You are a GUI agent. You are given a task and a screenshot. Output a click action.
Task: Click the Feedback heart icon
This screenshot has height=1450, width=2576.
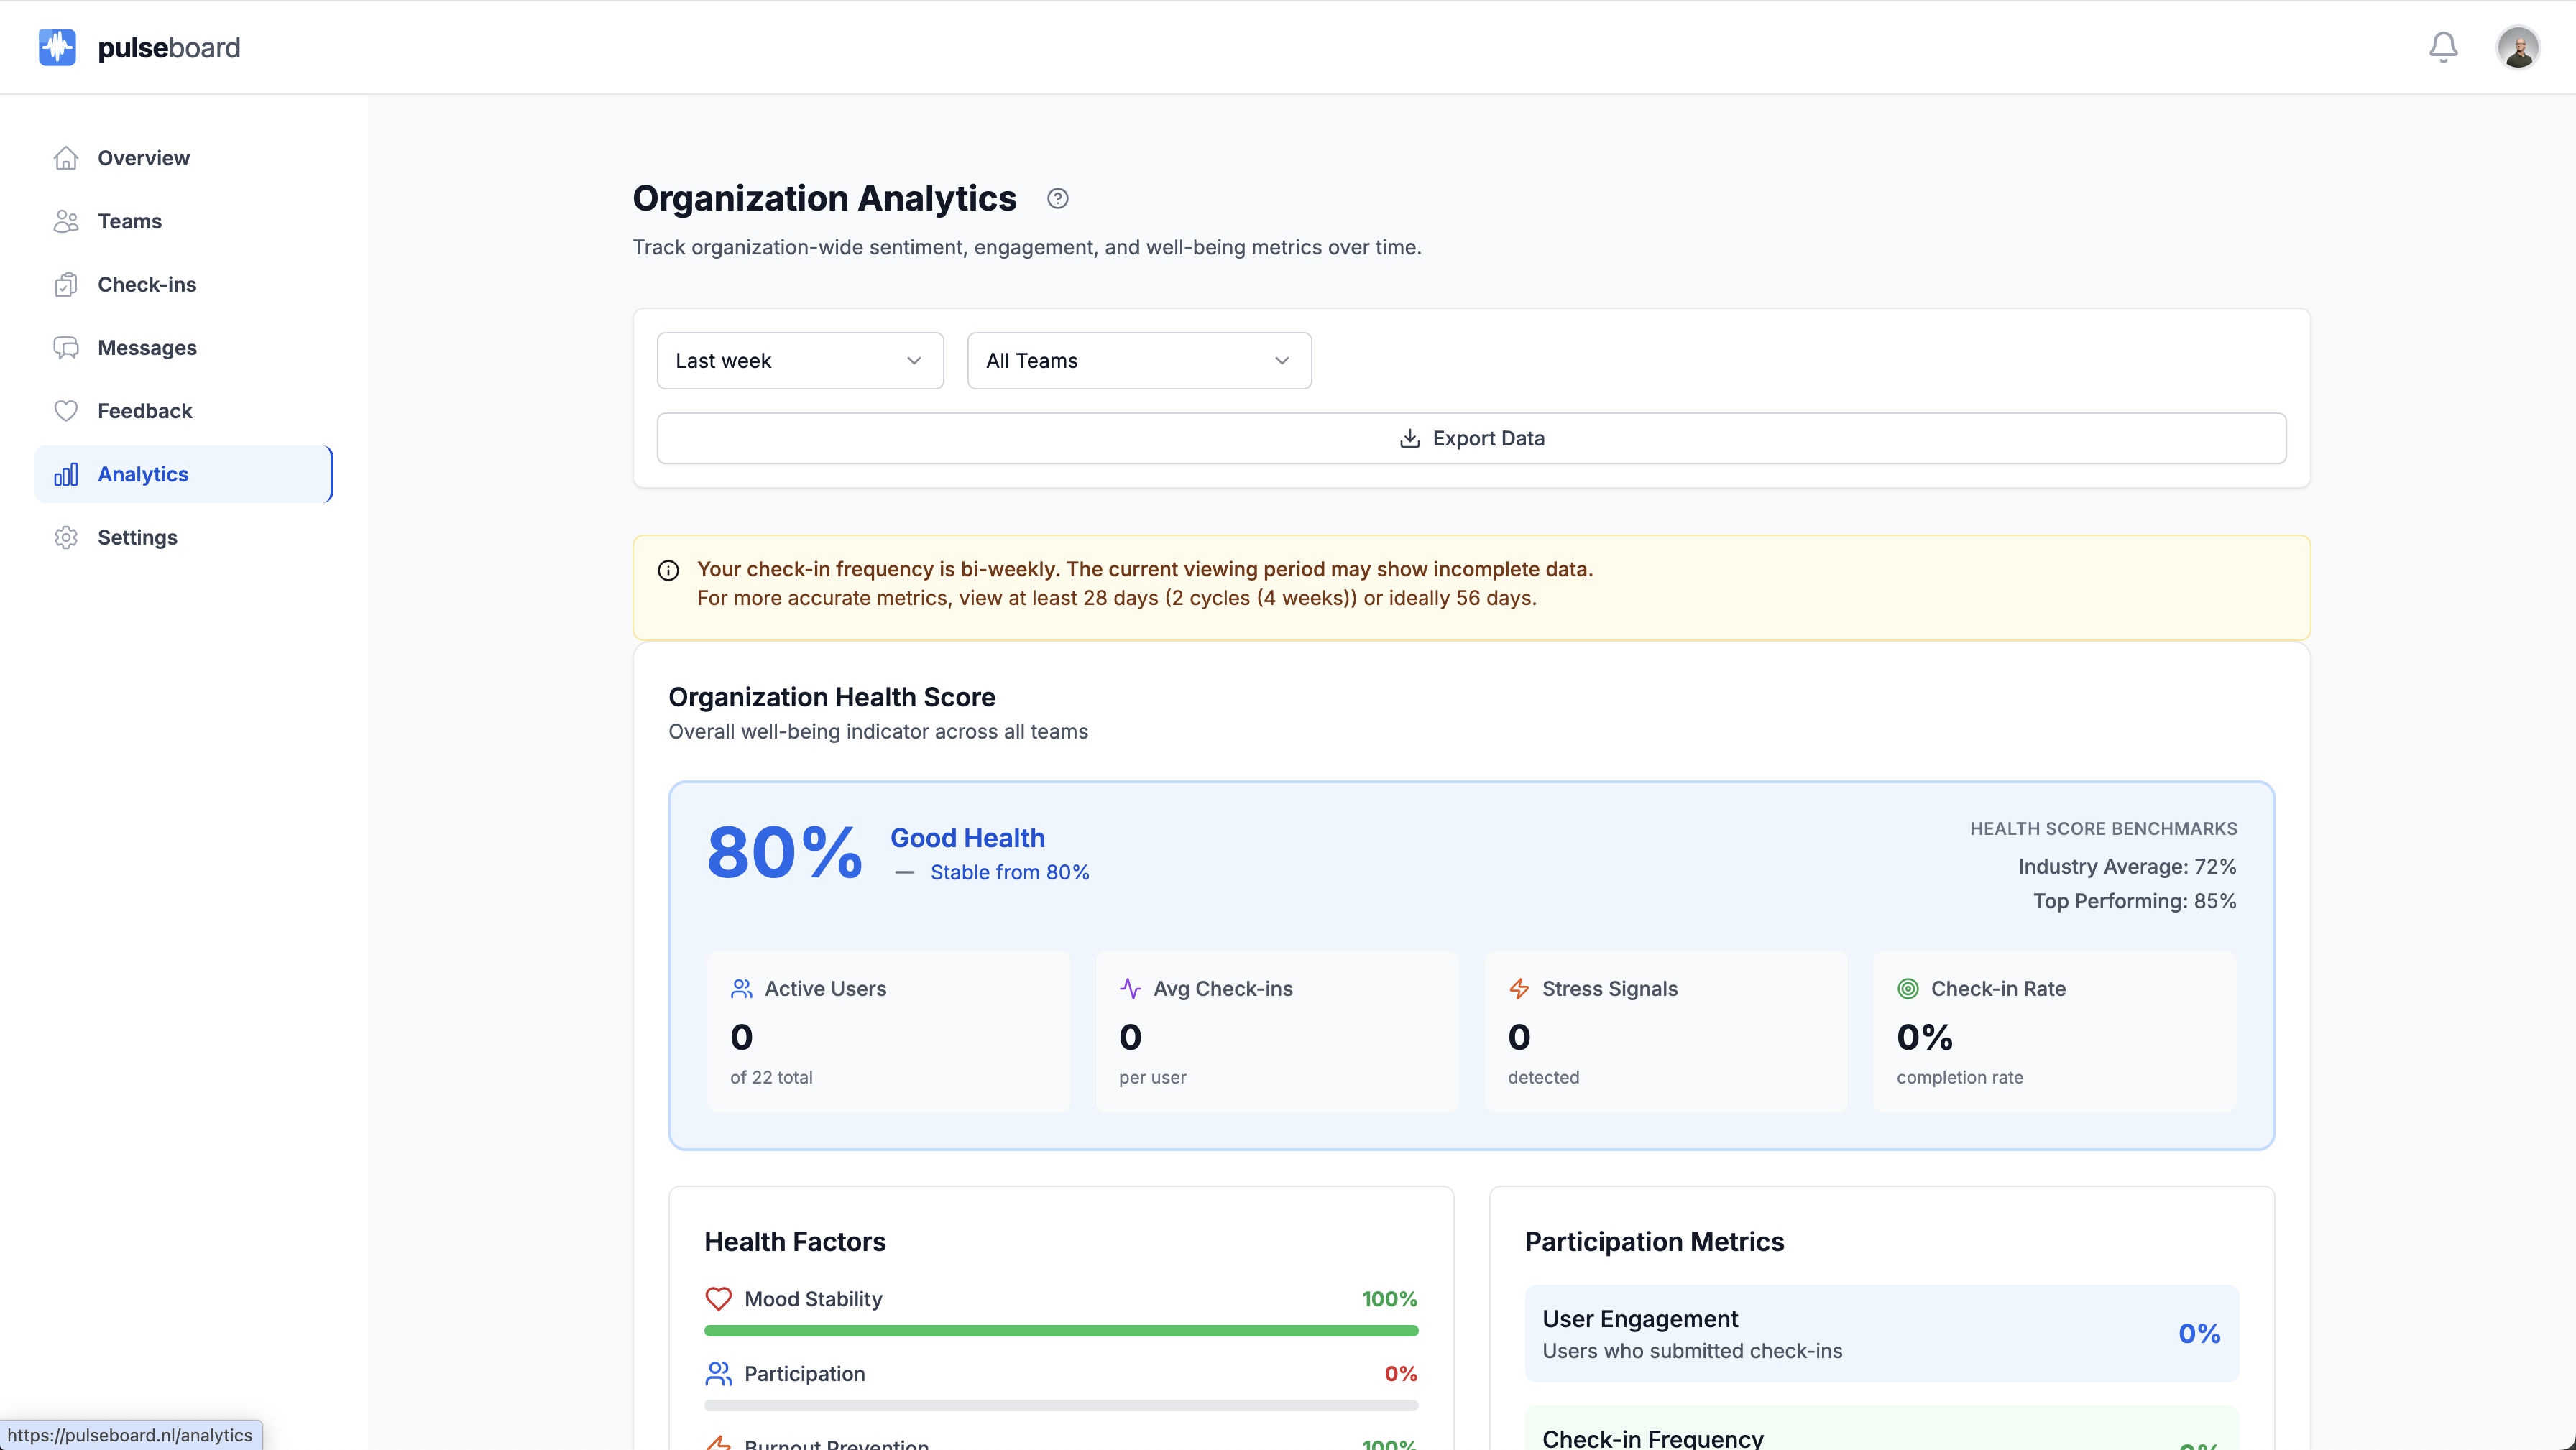pyautogui.click(x=66, y=410)
